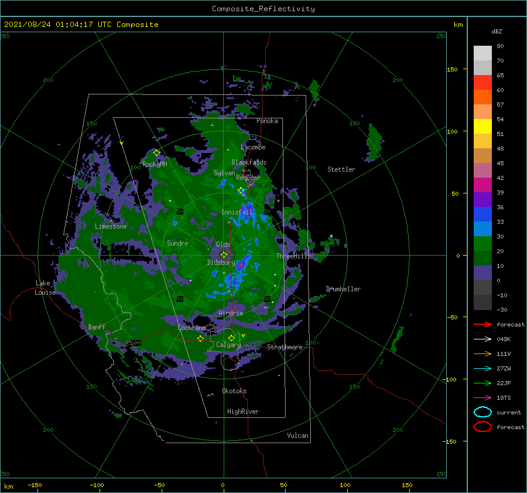
Task: Pick the cyan 27ZW arrow symbol
Action: tap(482, 369)
